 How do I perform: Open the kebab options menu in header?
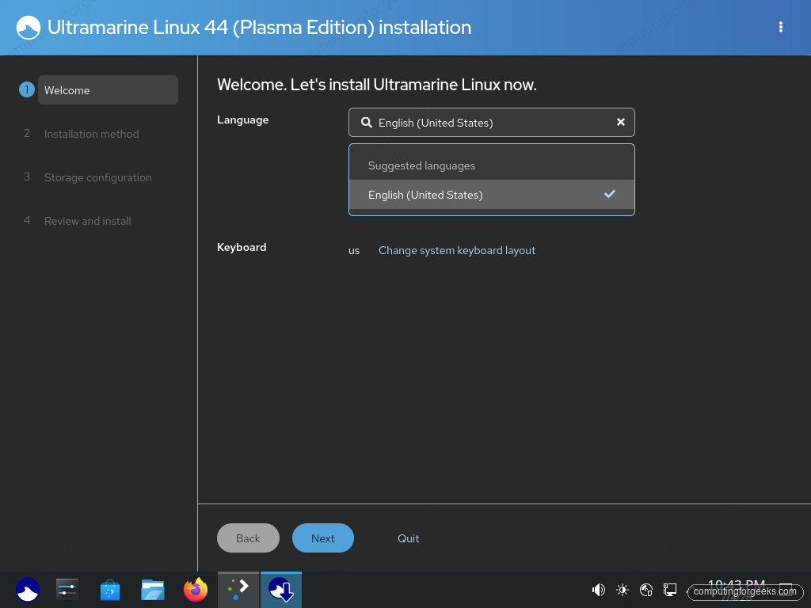coord(780,28)
